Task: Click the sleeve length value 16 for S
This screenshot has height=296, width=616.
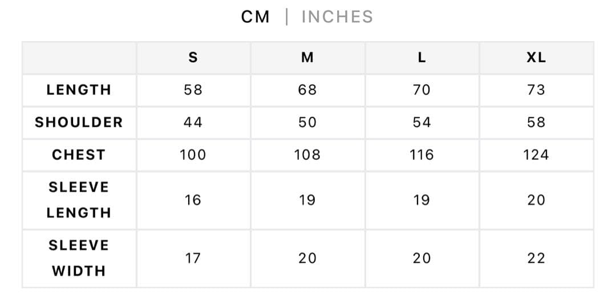Action: [193, 200]
